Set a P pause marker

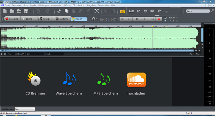click(152, 11)
